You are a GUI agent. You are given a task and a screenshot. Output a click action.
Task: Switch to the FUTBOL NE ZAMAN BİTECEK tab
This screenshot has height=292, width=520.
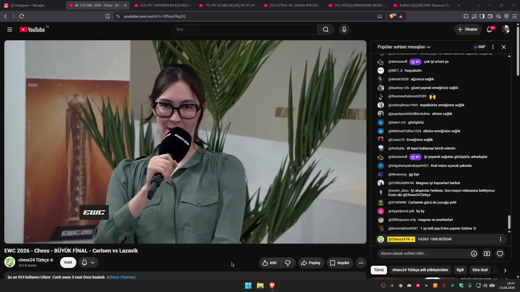[x=292, y=5]
